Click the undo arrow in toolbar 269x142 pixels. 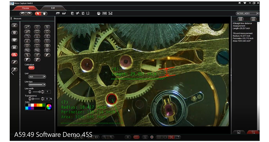coord(23,13)
